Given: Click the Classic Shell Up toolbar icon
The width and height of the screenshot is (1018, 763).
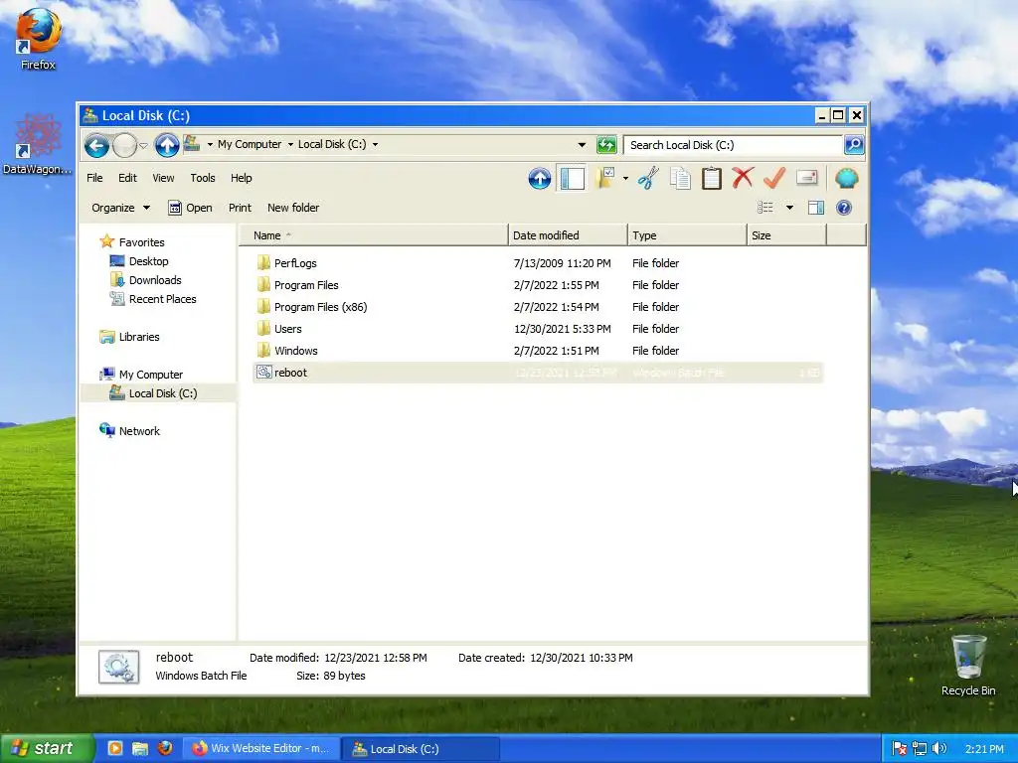Looking at the screenshot, I should 540,178.
